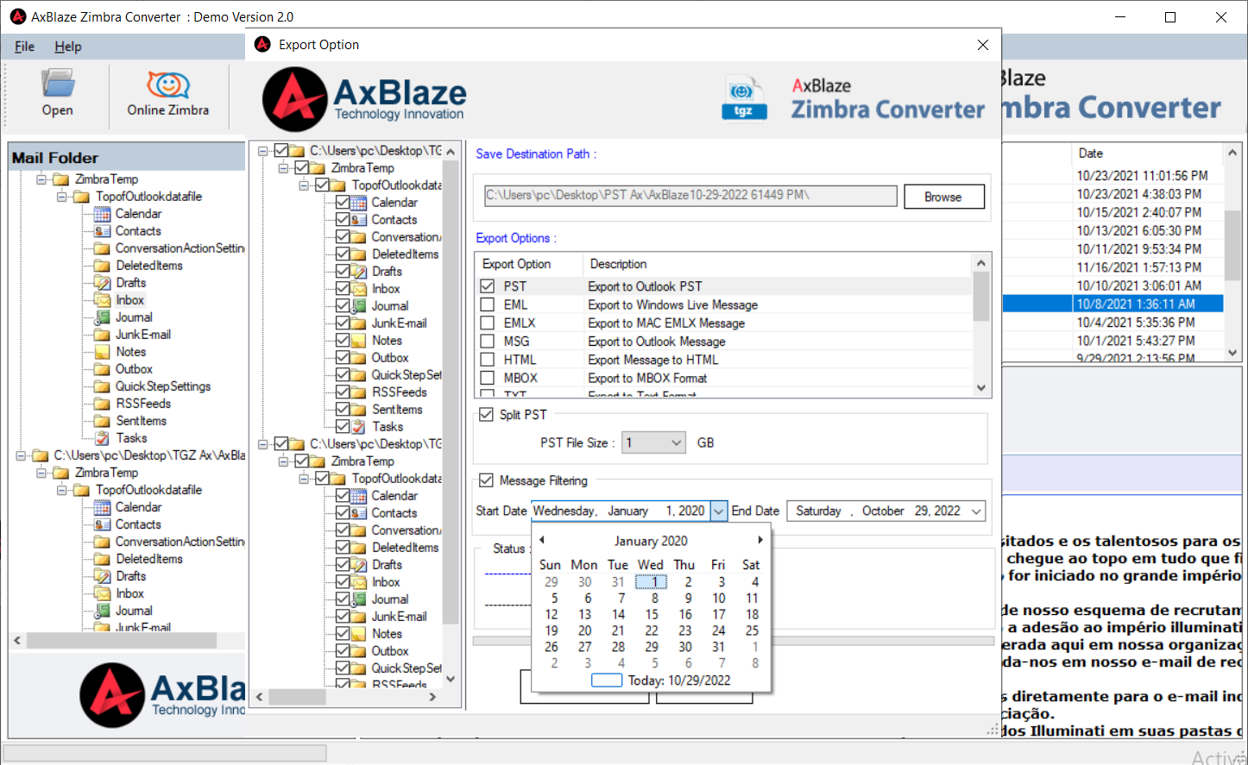Collapse C:\Users\pc\Desktop\TGZ Ax node in Mail Folder
The height and width of the screenshot is (765, 1248).
coord(21,455)
